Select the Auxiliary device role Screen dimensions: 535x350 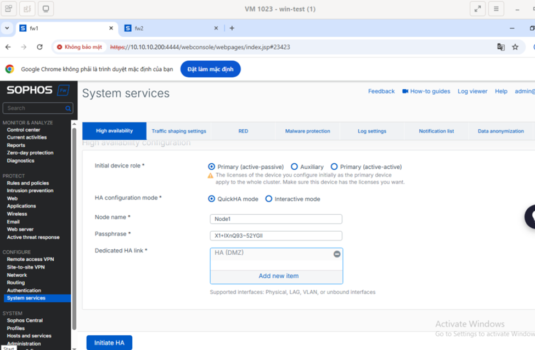pos(294,167)
